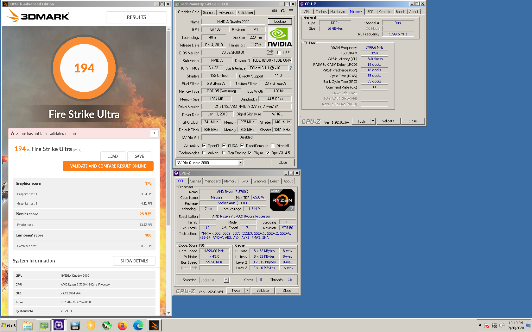Viewport: 532px width, 332px height.
Task: Open the green jet taskbar icon
Action: point(107,325)
